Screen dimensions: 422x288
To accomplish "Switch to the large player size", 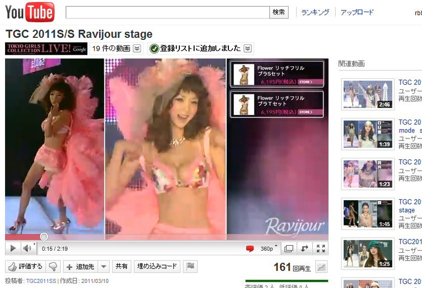I will (x=289, y=249).
